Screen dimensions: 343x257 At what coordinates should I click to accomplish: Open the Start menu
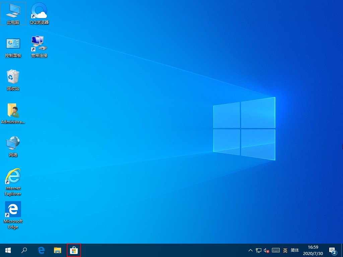(x=8, y=250)
